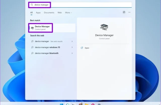This screenshot has width=161, height=105.
Task: Click the 'Search the web' heading text
Action: point(37,35)
